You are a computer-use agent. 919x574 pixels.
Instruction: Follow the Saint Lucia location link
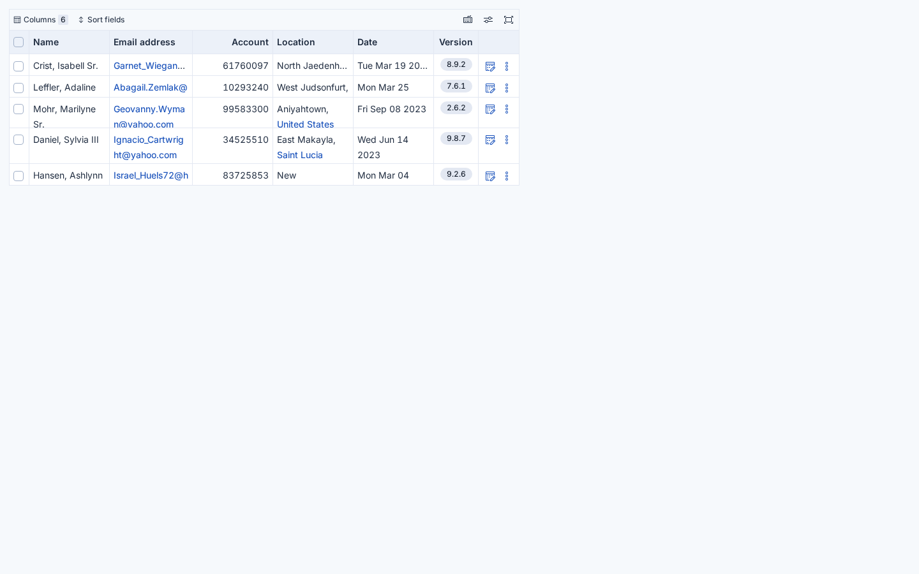click(300, 155)
